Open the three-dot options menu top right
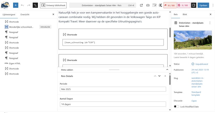Image resolution: width=215 pixels, height=113 pixels. pyautogui.click(x=213, y=5)
